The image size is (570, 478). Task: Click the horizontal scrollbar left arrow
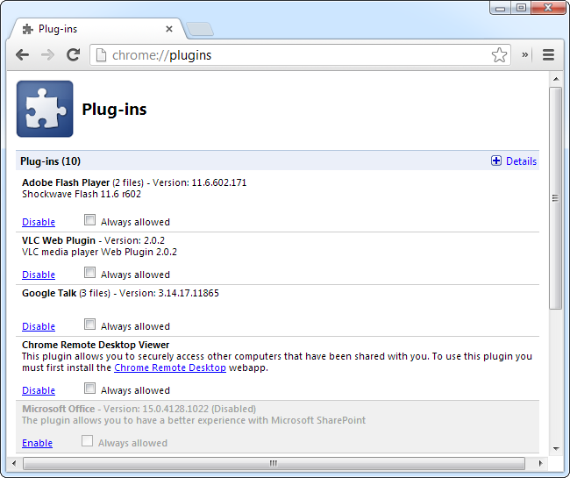point(14,463)
